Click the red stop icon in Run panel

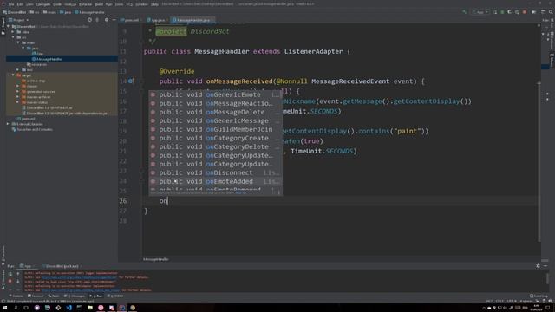click(10, 281)
